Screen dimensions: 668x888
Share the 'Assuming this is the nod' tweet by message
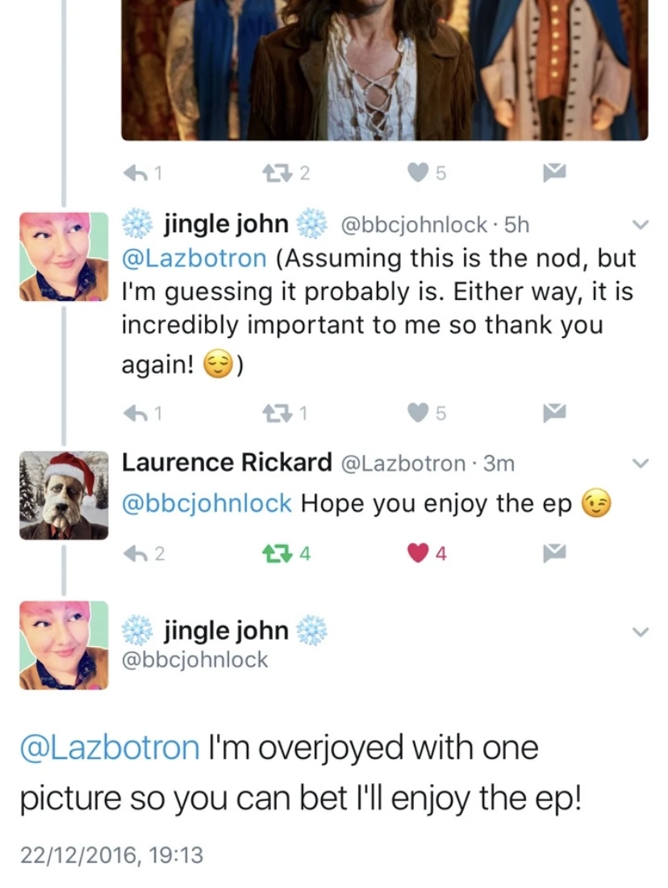[x=554, y=414]
